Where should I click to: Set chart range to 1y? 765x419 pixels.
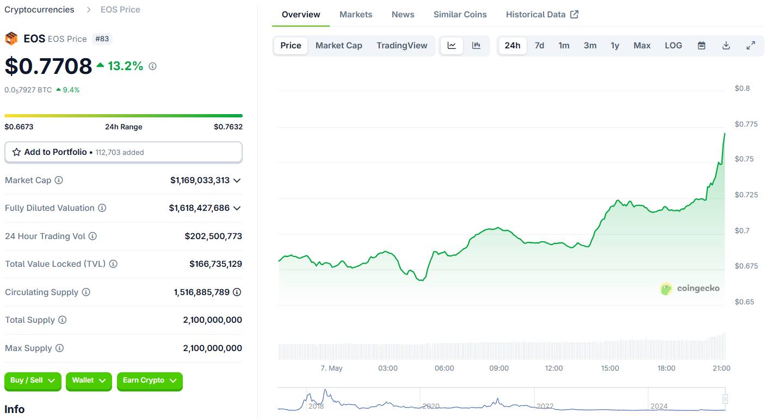615,46
